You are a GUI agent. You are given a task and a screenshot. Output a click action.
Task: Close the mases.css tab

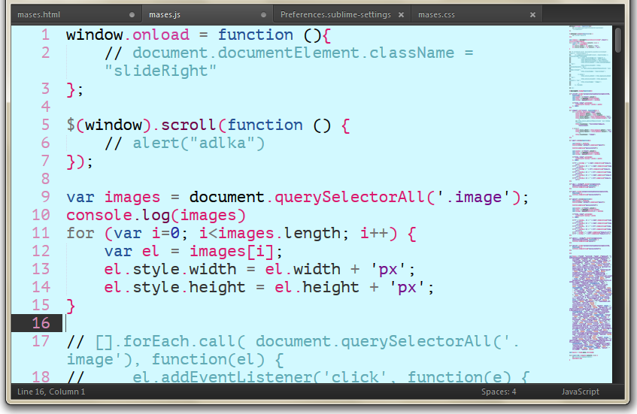click(x=532, y=14)
